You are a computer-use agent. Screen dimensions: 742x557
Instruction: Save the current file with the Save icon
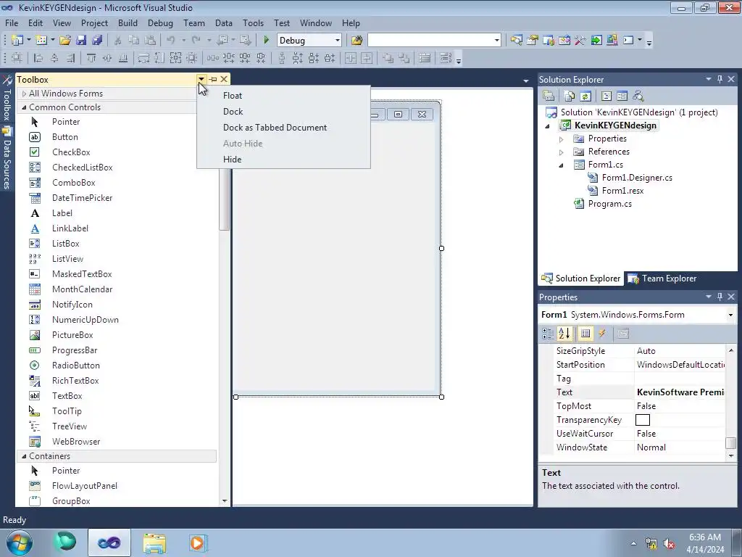coord(81,41)
